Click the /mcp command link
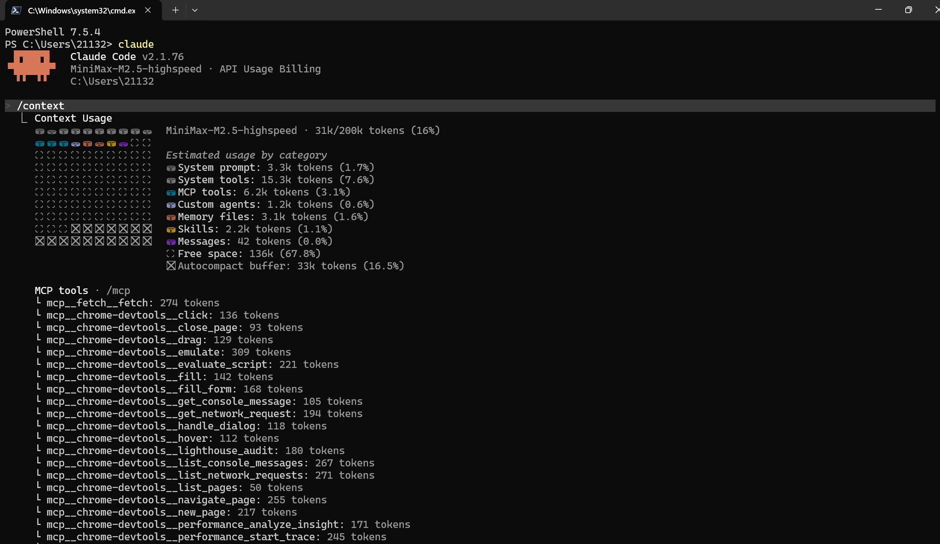Image resolution: width=940 pixels, height=544 pixels. click(x=118, y=291)
